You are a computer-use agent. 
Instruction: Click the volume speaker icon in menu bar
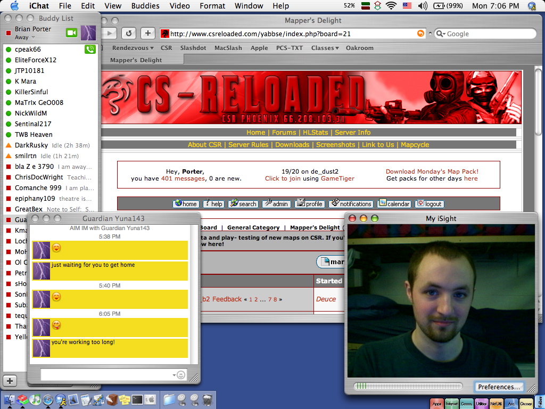[x=423, y=6]
